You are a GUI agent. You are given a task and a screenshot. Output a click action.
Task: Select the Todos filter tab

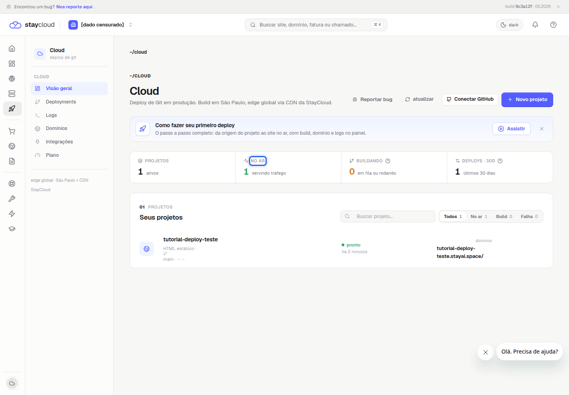(453, 216)
